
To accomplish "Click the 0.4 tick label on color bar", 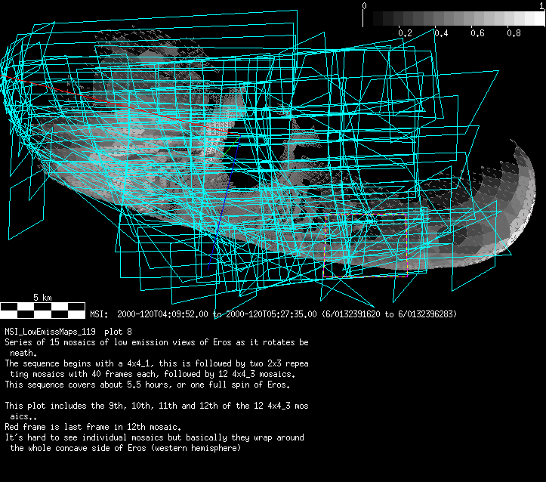I will pyautogui.click(x=441, y=33).
